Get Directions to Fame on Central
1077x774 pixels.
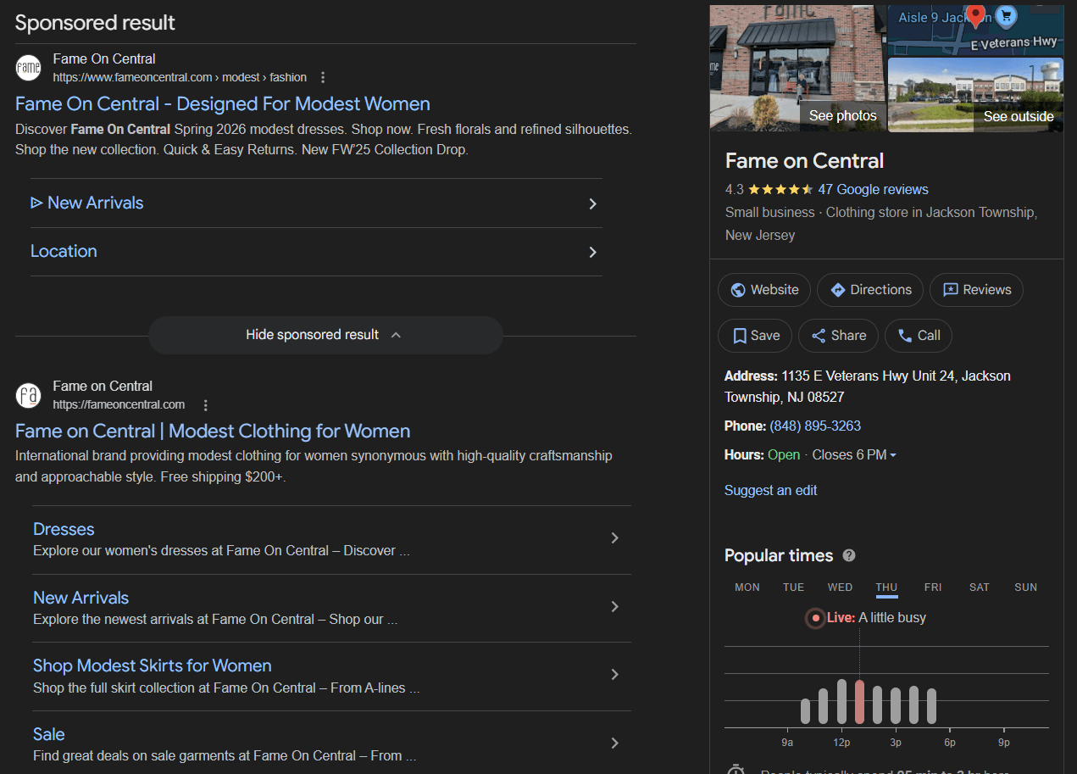point(869,290)
